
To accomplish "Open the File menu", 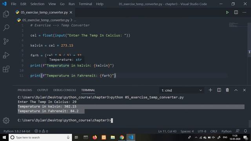I will (x=14, y=4).
